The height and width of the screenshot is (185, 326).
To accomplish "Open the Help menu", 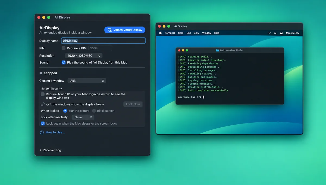I will pyautogui.click(x=217, y=33).
